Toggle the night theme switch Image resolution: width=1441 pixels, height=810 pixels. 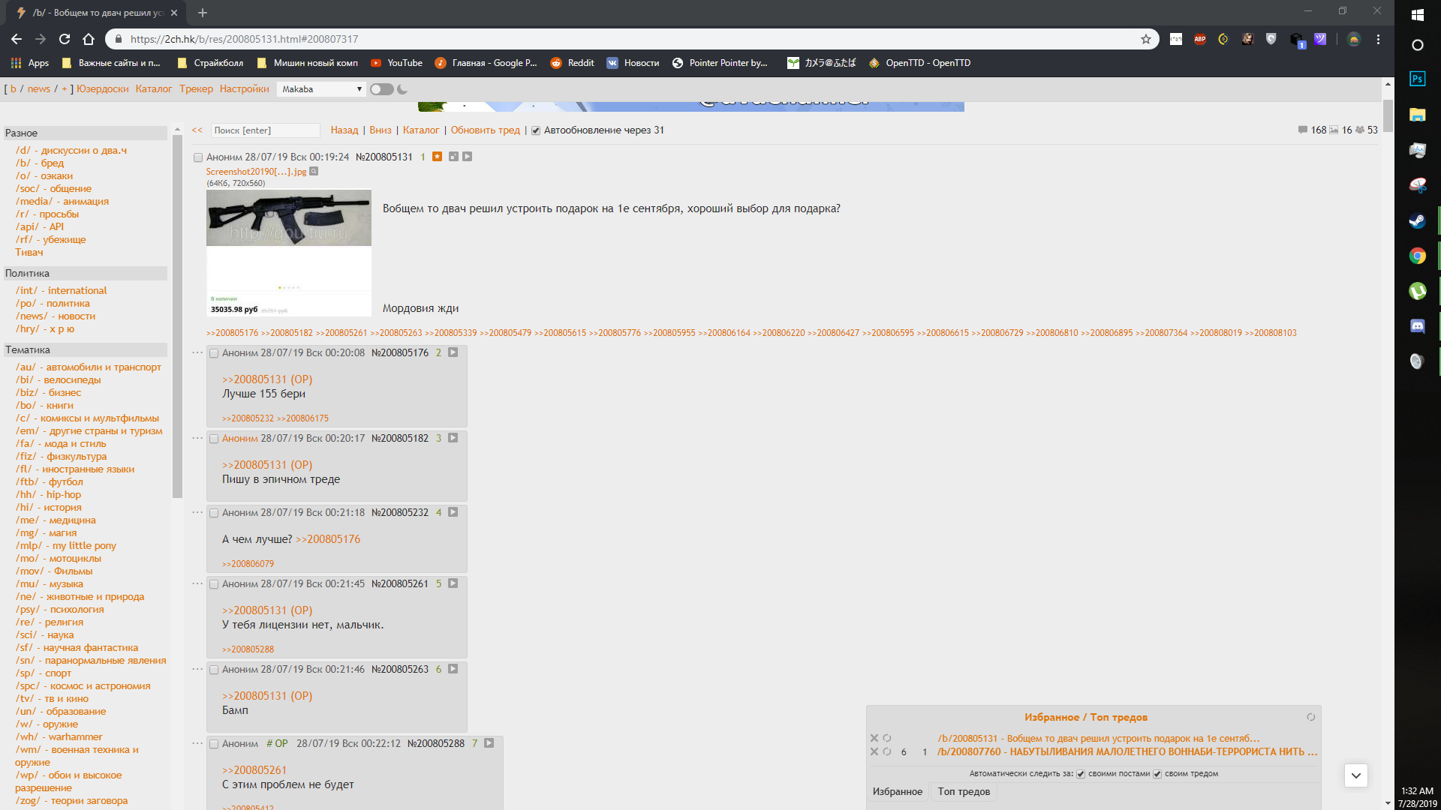click(x=381, y=89)
